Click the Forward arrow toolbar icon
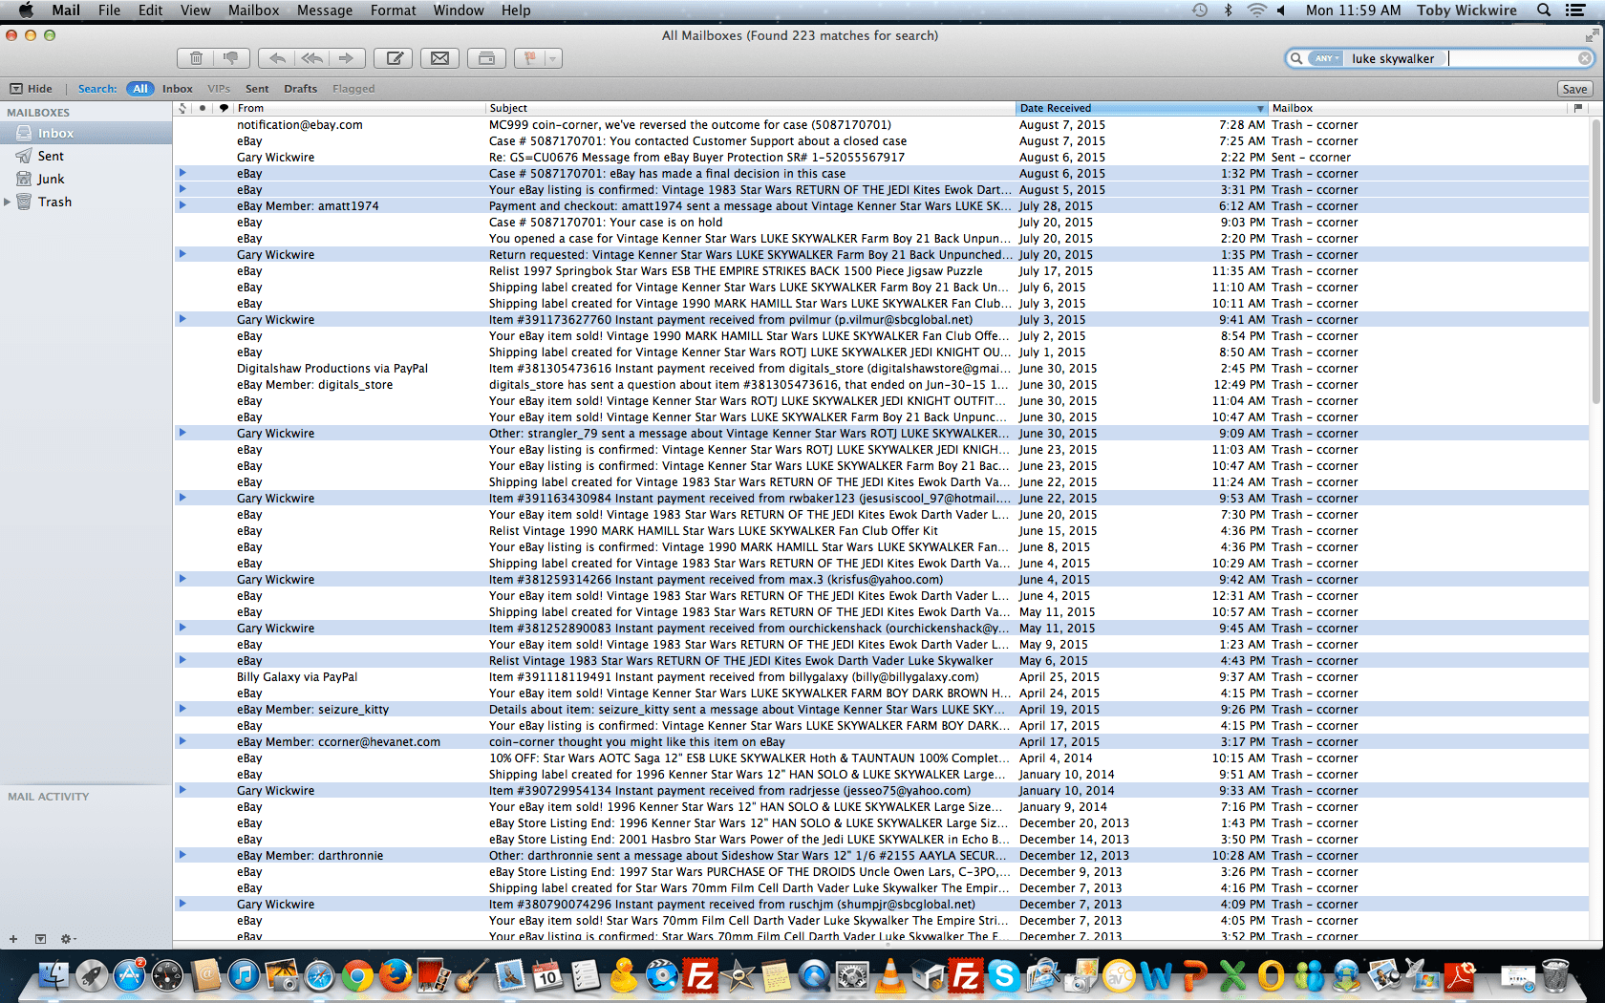The image size is (1605, 1003). pyautogui.click(x=346, y=58)
